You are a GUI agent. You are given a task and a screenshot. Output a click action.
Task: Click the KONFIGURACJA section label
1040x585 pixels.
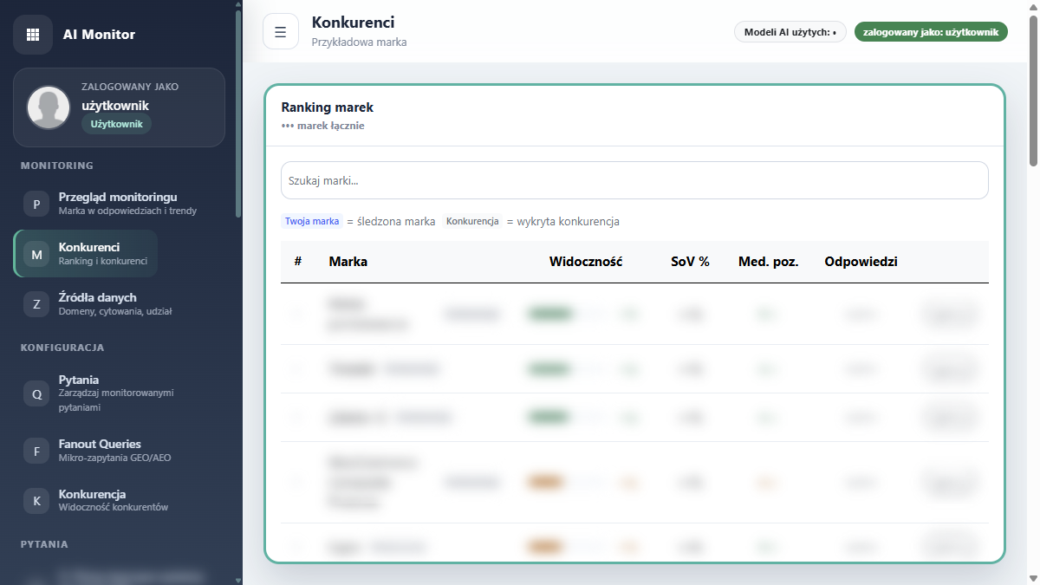coord(62,348)
